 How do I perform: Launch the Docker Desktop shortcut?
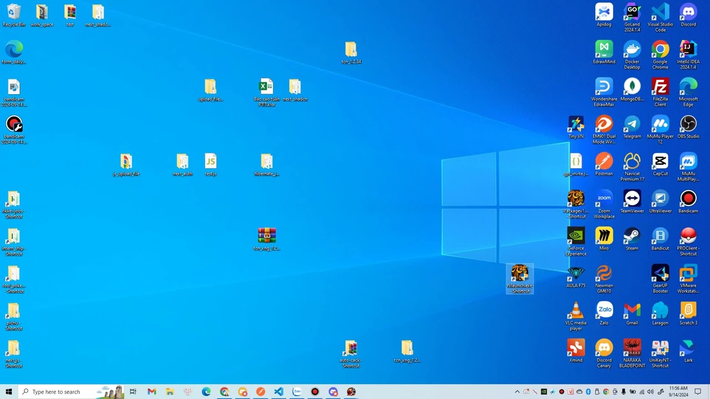632,55
